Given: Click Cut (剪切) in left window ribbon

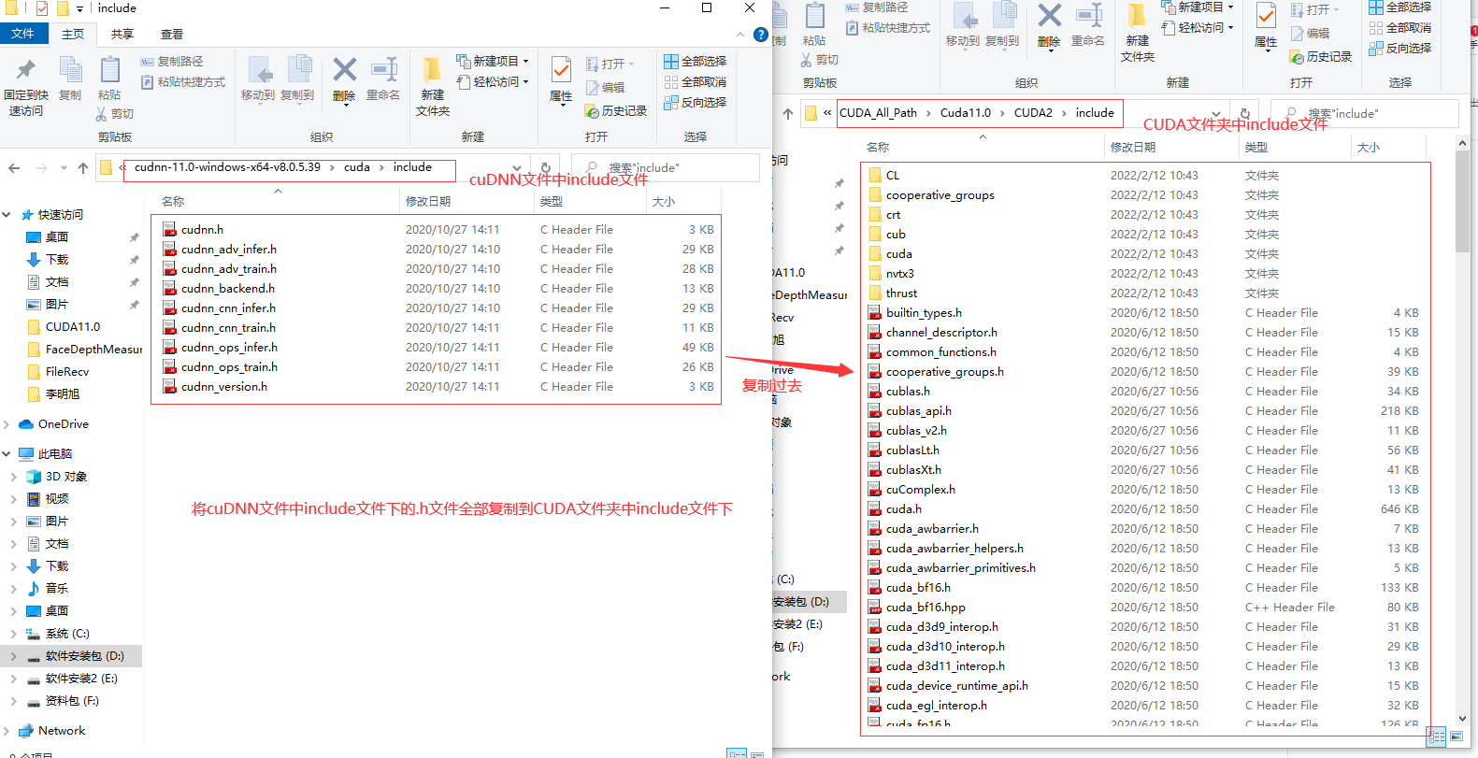Looking at the screenshot, I should 115,114.
